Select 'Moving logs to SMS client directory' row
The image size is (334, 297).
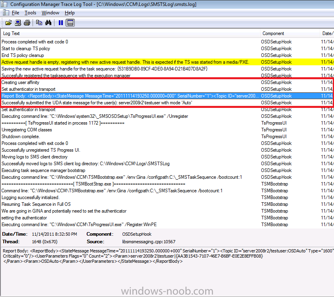tap(167, 157)
